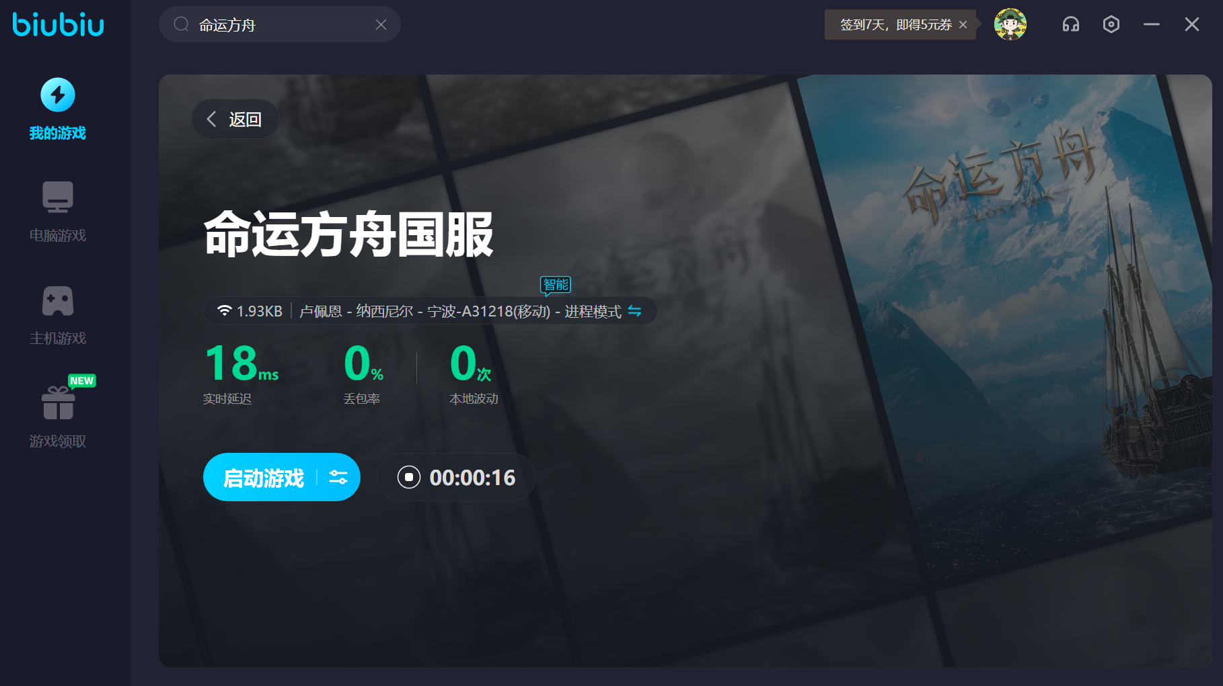The image size is (1223, 686).
Task: Open the user avatar profile
Action: (x=1010, y=25)
